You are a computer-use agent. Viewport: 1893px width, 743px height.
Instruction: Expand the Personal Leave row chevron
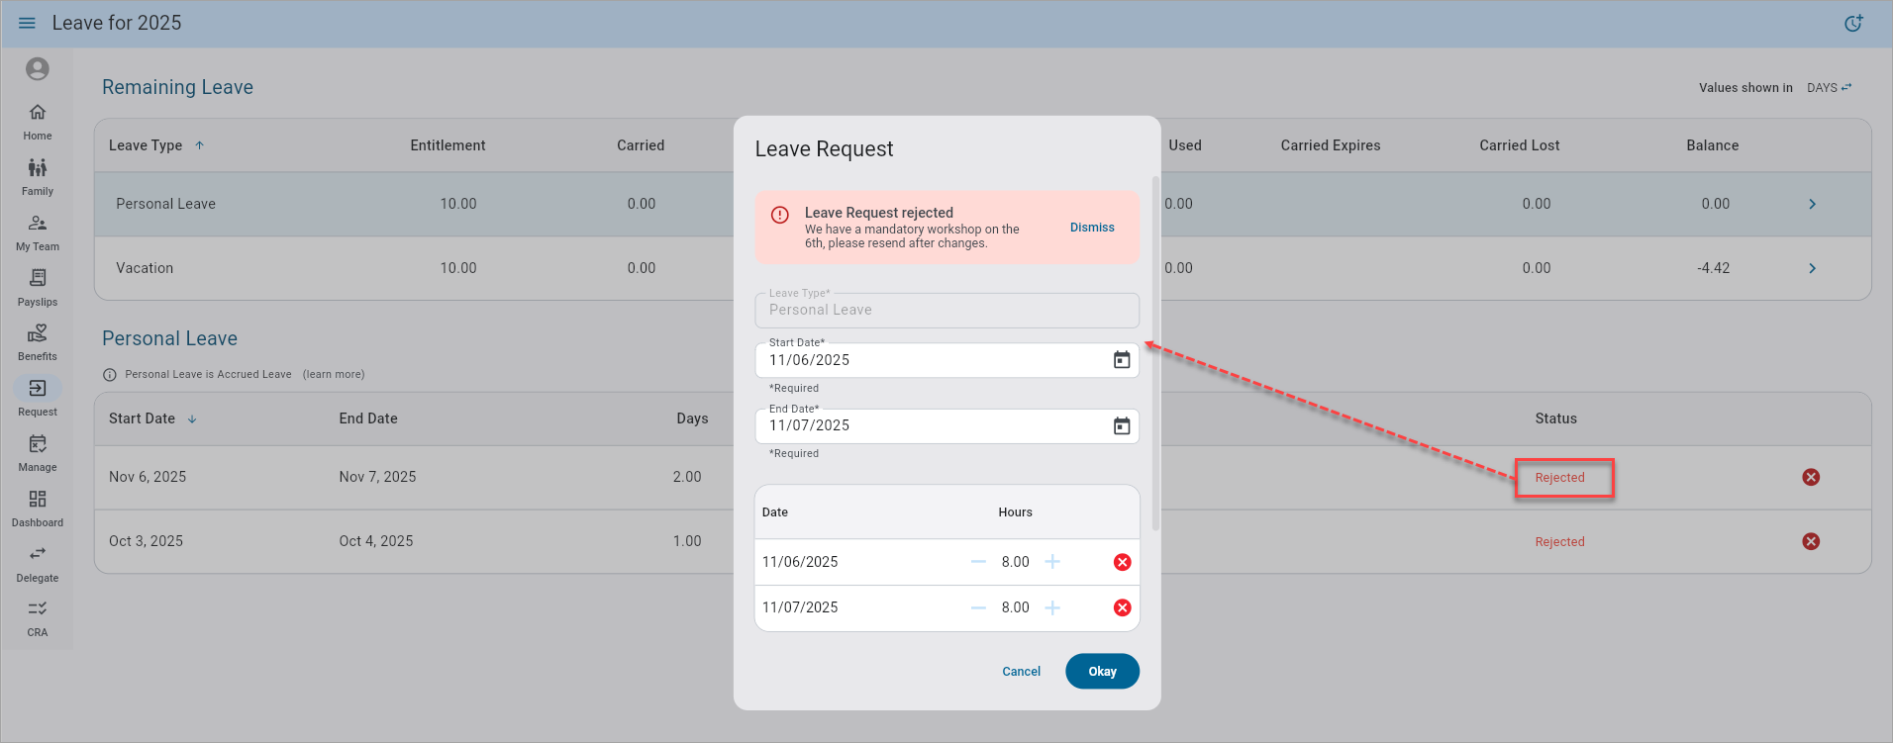click(x=1812, y=204)
